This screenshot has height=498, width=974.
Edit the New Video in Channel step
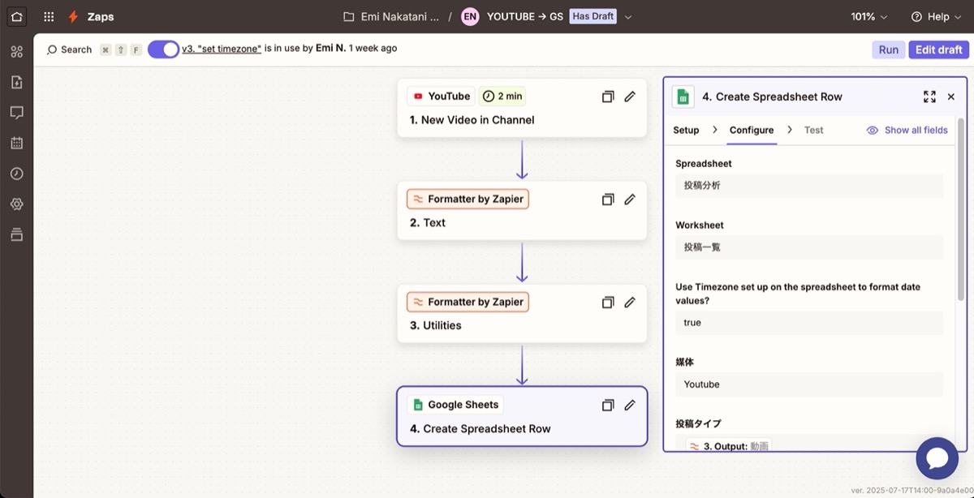(630, 97)
